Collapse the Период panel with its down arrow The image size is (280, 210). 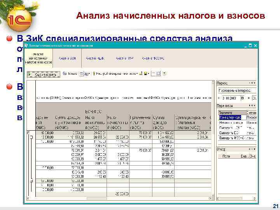pos(255,83)
